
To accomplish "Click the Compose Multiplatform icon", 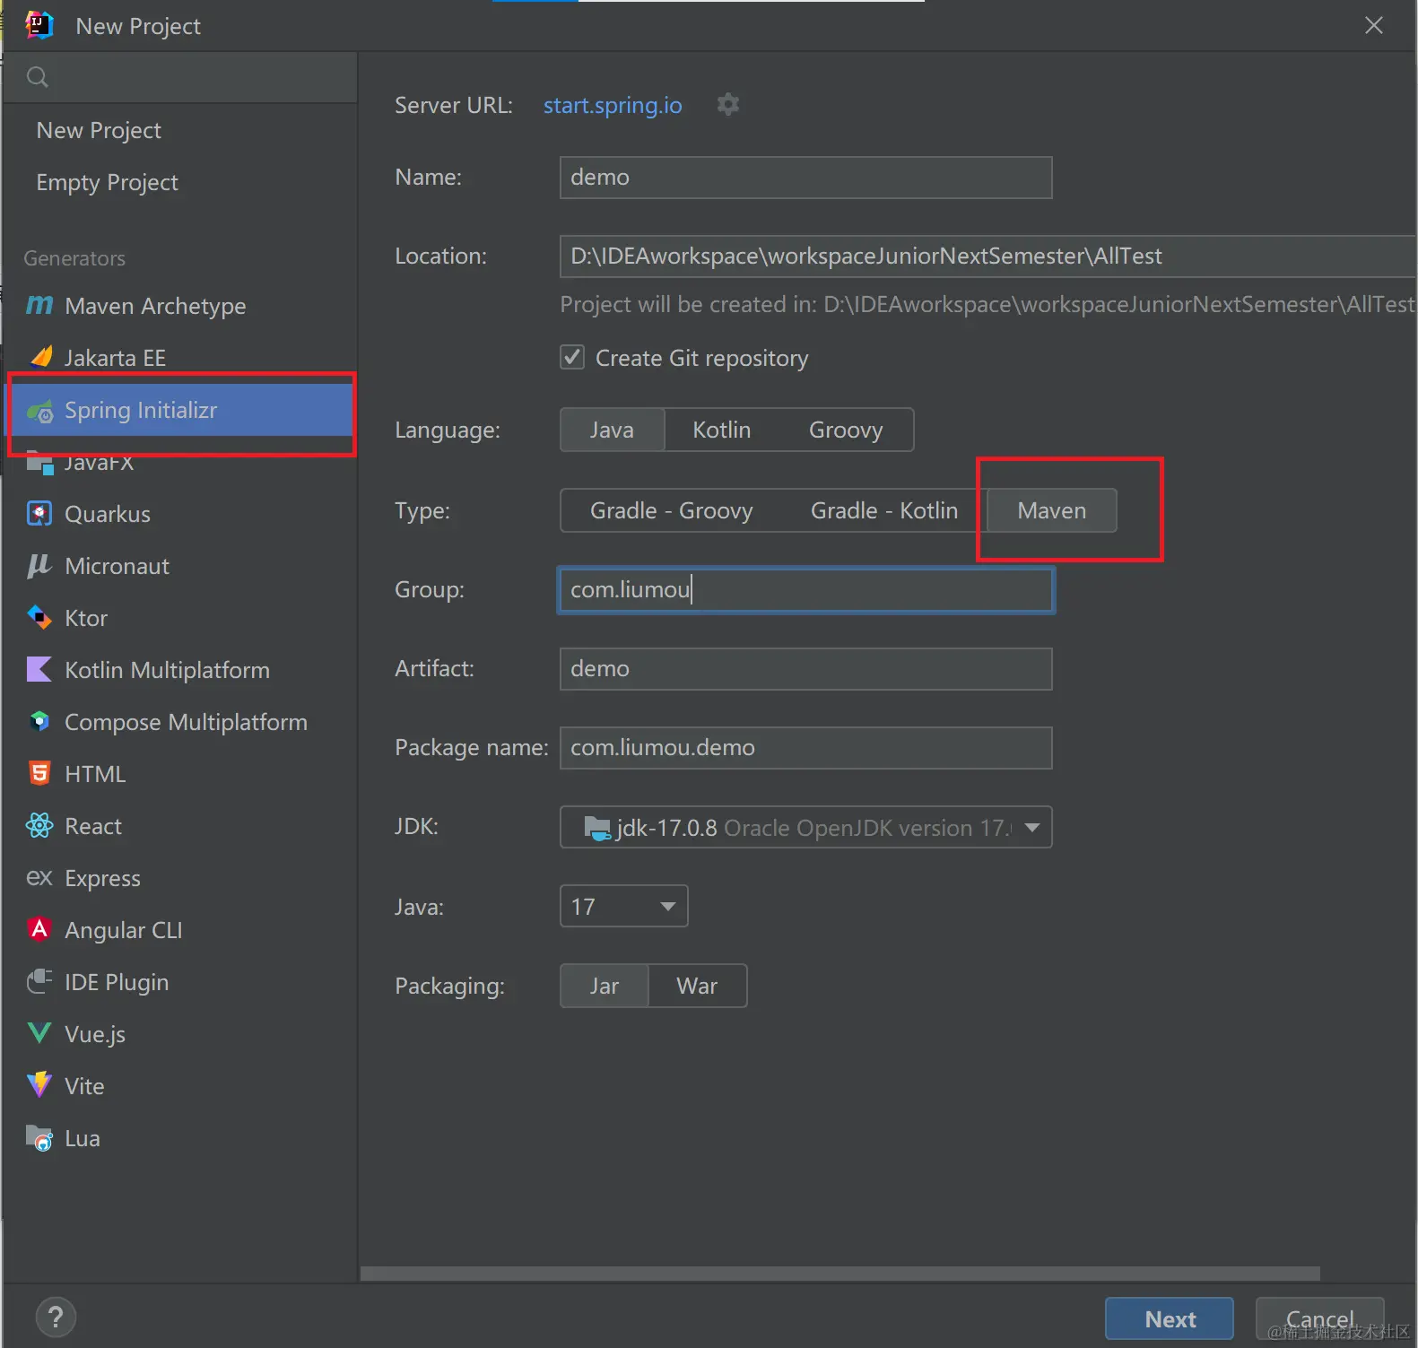I will tap(39, 721).
